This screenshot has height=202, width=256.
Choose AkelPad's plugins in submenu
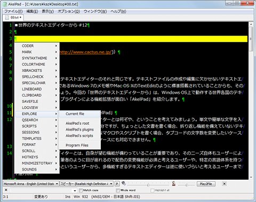79,130
